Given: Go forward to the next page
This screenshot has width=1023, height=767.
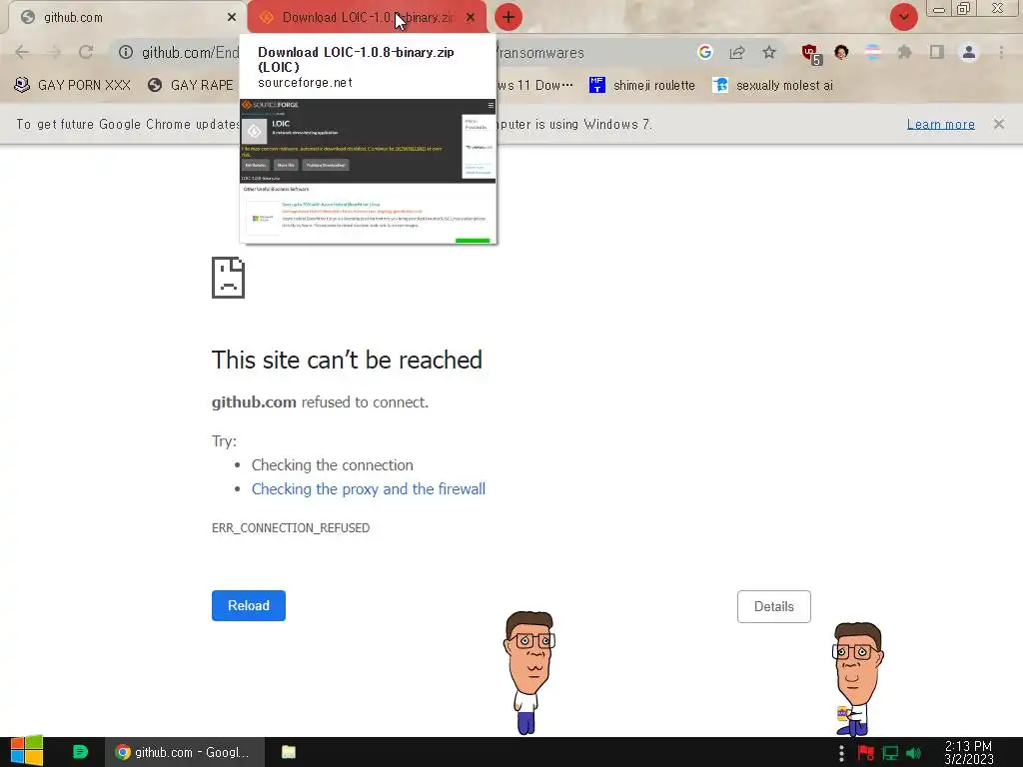Looking at the screenshot, I should (54, 52).
